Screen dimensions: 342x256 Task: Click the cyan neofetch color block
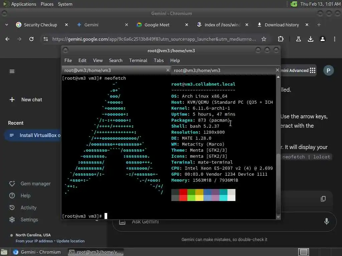pyautogui.click(x=223, y=195)
